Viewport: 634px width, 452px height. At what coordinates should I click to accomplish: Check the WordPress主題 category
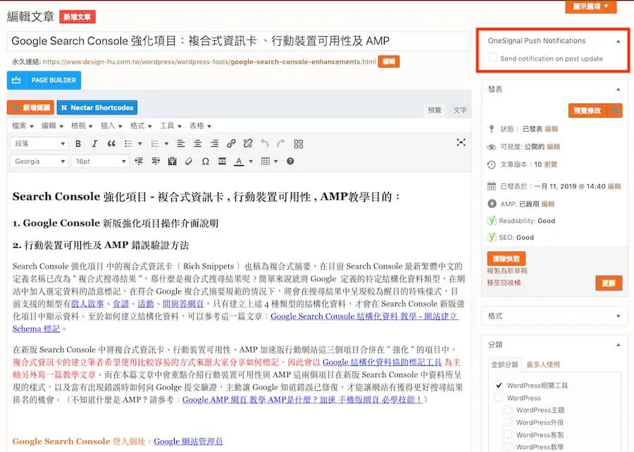tap(508, 410)
